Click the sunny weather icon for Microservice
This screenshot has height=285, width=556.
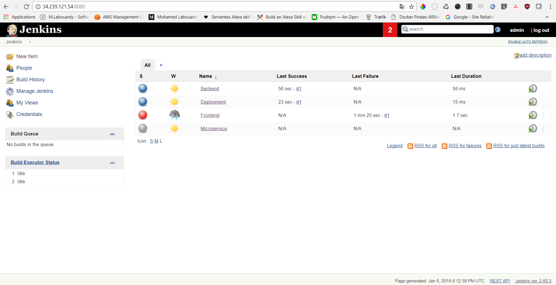tap(175, 128)
